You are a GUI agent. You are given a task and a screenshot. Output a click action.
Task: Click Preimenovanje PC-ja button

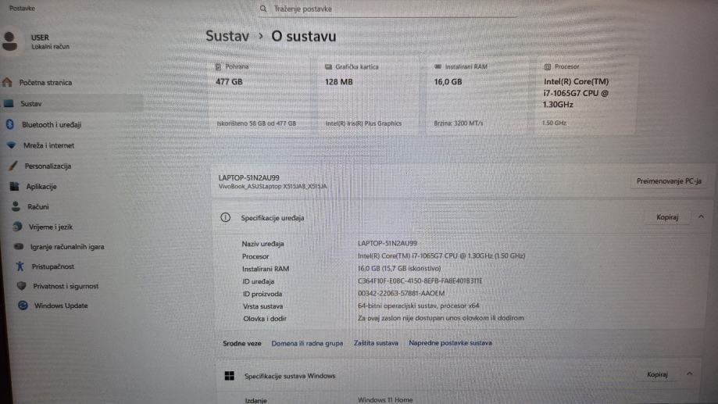pos(669,181)
